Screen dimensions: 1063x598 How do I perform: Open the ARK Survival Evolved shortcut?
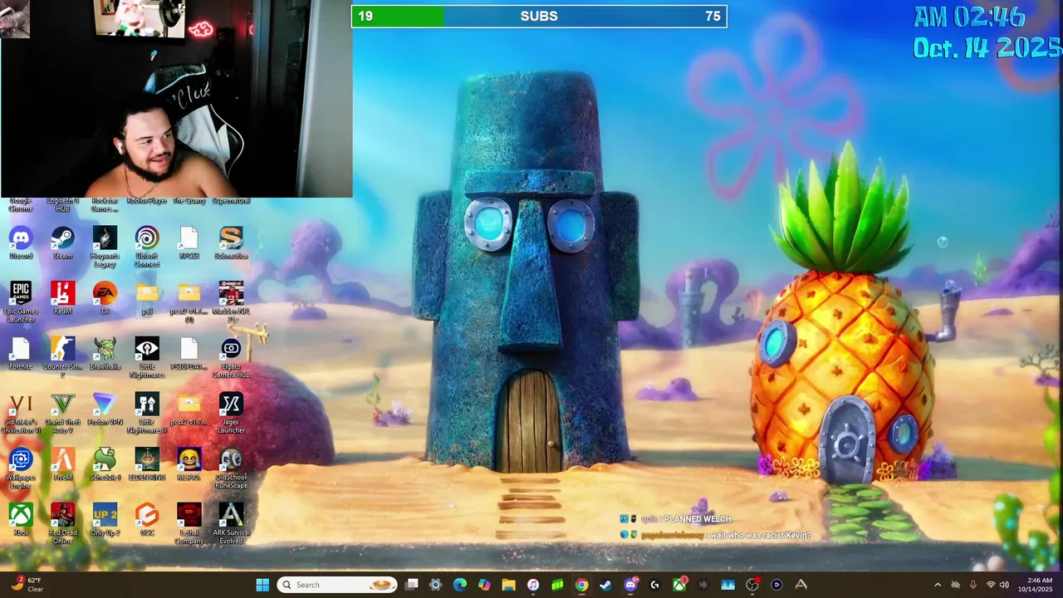(x=231, y=524)
